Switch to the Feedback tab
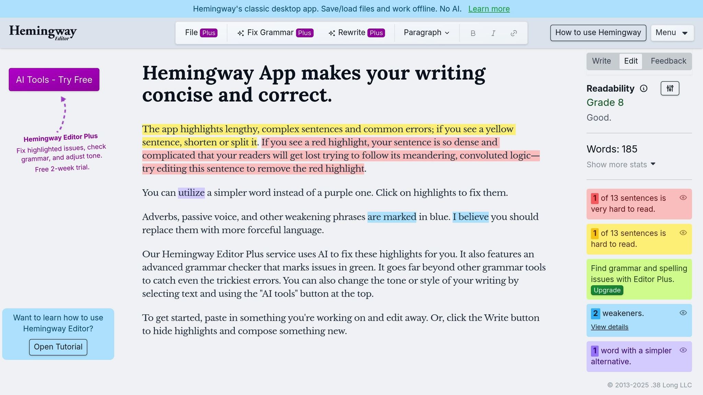 [x=667, y=61]
